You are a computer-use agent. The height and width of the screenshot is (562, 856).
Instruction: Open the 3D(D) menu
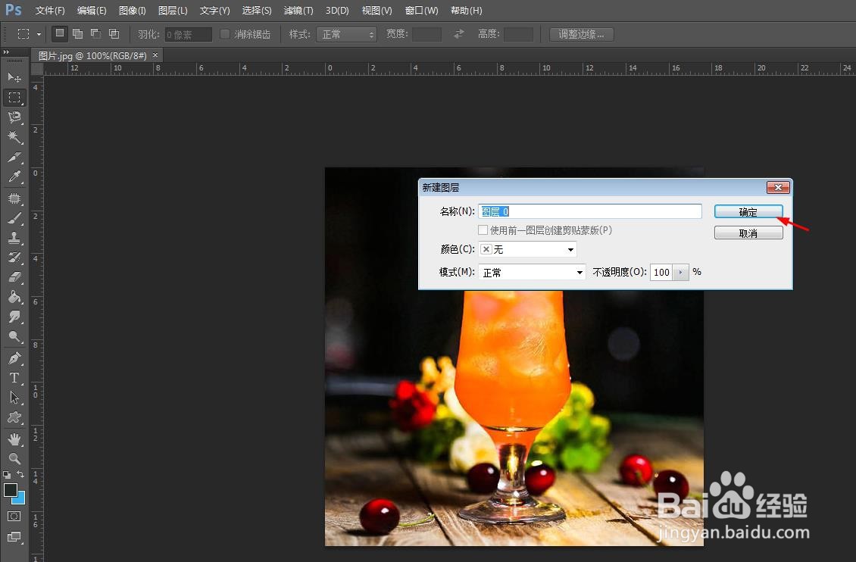(337, 11)
